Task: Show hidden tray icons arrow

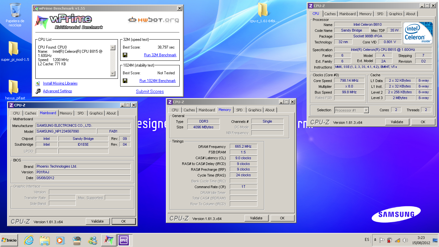Action: point(375,240)
